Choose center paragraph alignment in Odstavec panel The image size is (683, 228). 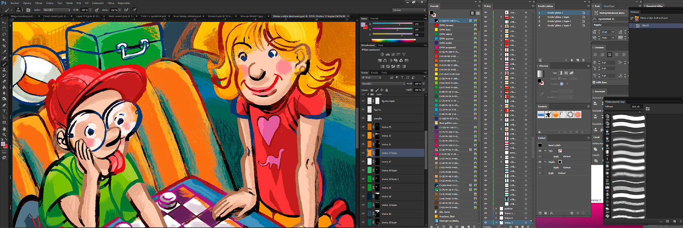click(x=602, y=55)
